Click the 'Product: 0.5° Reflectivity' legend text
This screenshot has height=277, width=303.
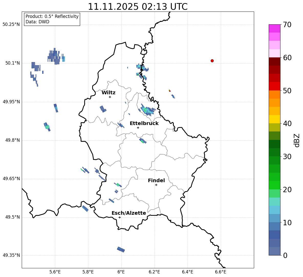[52, 16]
